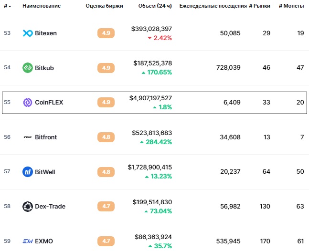This screenshot has height=251, width=309.
Task: Select volume $1,728,900,415 for BitWell
Action: [150, 167]
